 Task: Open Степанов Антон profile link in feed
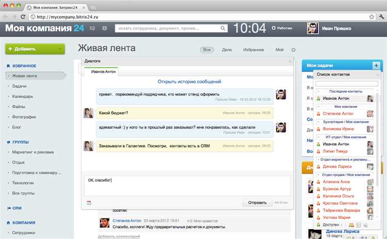127,220
